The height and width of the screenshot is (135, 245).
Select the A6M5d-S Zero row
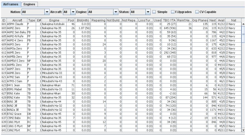click(x=121, y=61)
